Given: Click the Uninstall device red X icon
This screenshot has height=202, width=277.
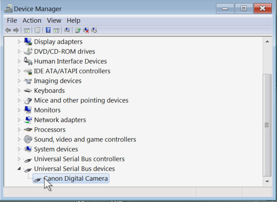Looking at the screenshot, I should point(86,30).
